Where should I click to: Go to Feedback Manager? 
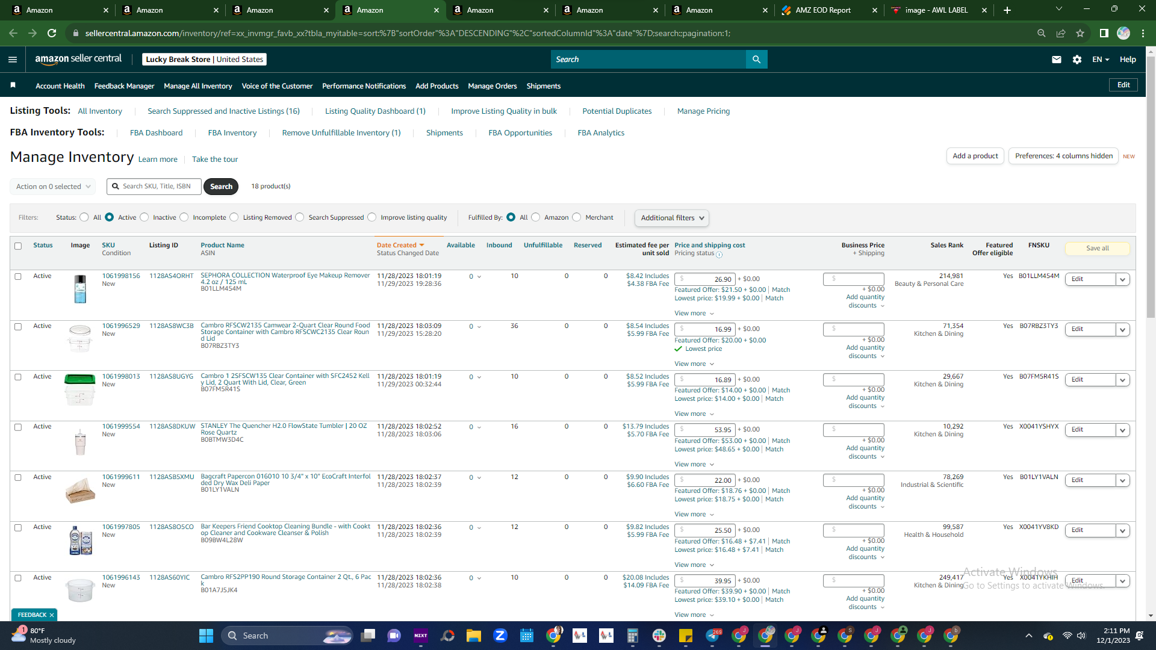click(x=124, y=86)
